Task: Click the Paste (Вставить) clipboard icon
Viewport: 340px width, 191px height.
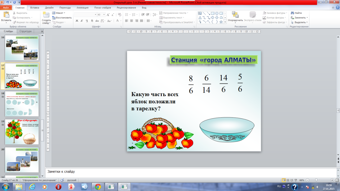Action: tap(6, 15)
